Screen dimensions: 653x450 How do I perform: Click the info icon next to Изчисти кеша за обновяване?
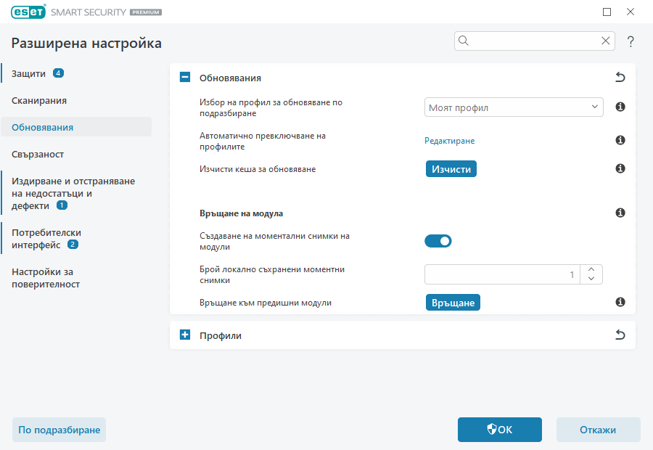620,168
